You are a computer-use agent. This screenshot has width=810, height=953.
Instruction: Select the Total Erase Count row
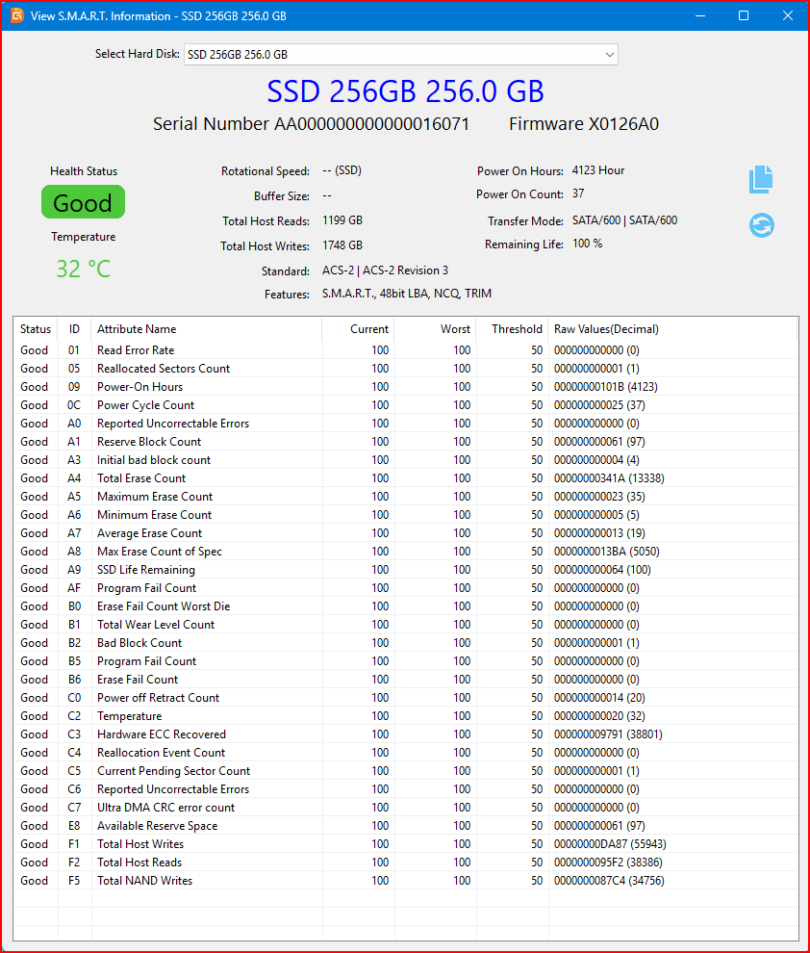(406, 478)
